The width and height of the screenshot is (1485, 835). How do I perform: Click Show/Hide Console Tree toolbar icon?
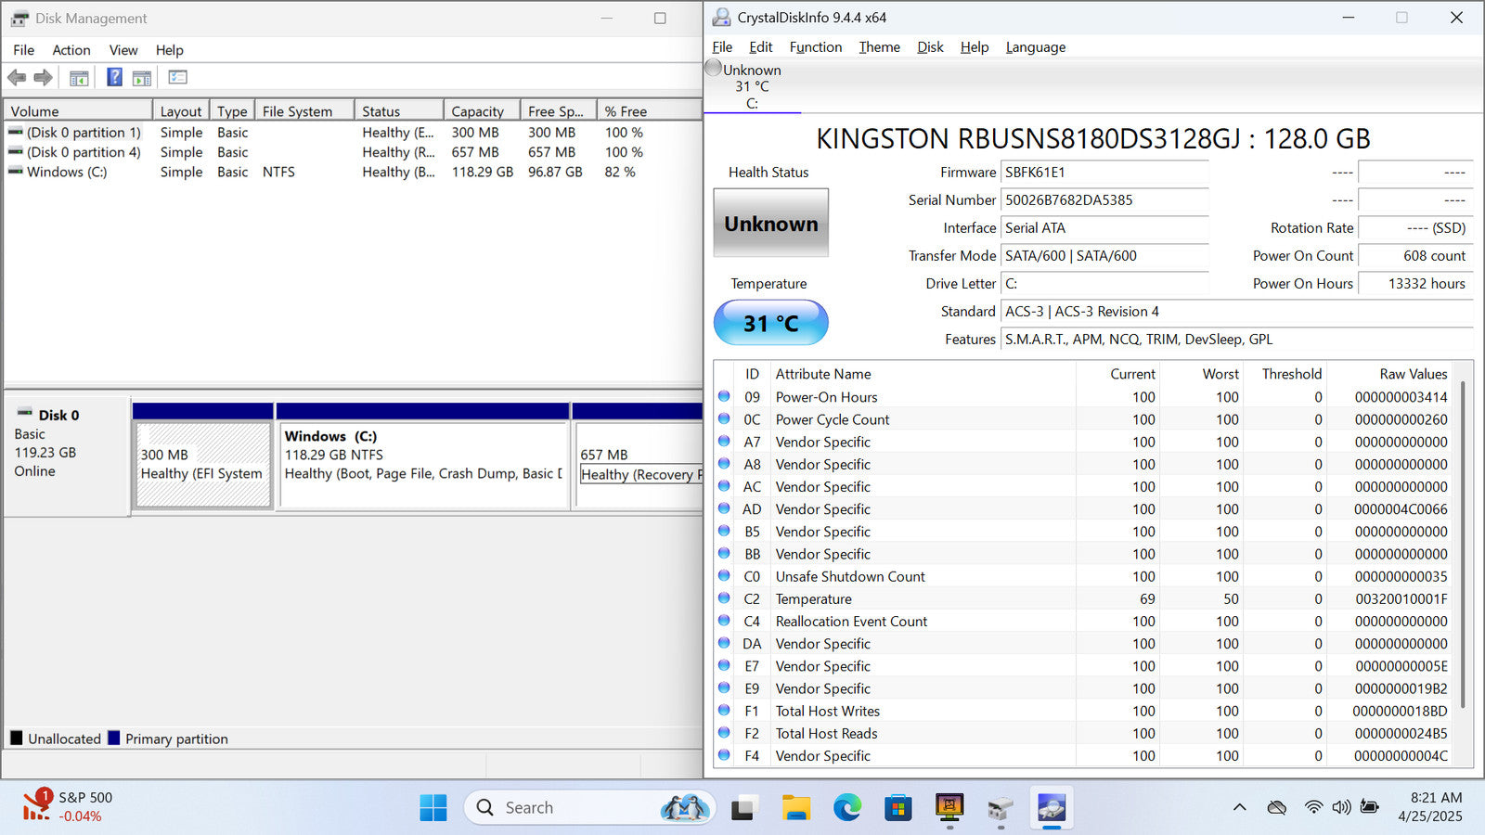79,78
